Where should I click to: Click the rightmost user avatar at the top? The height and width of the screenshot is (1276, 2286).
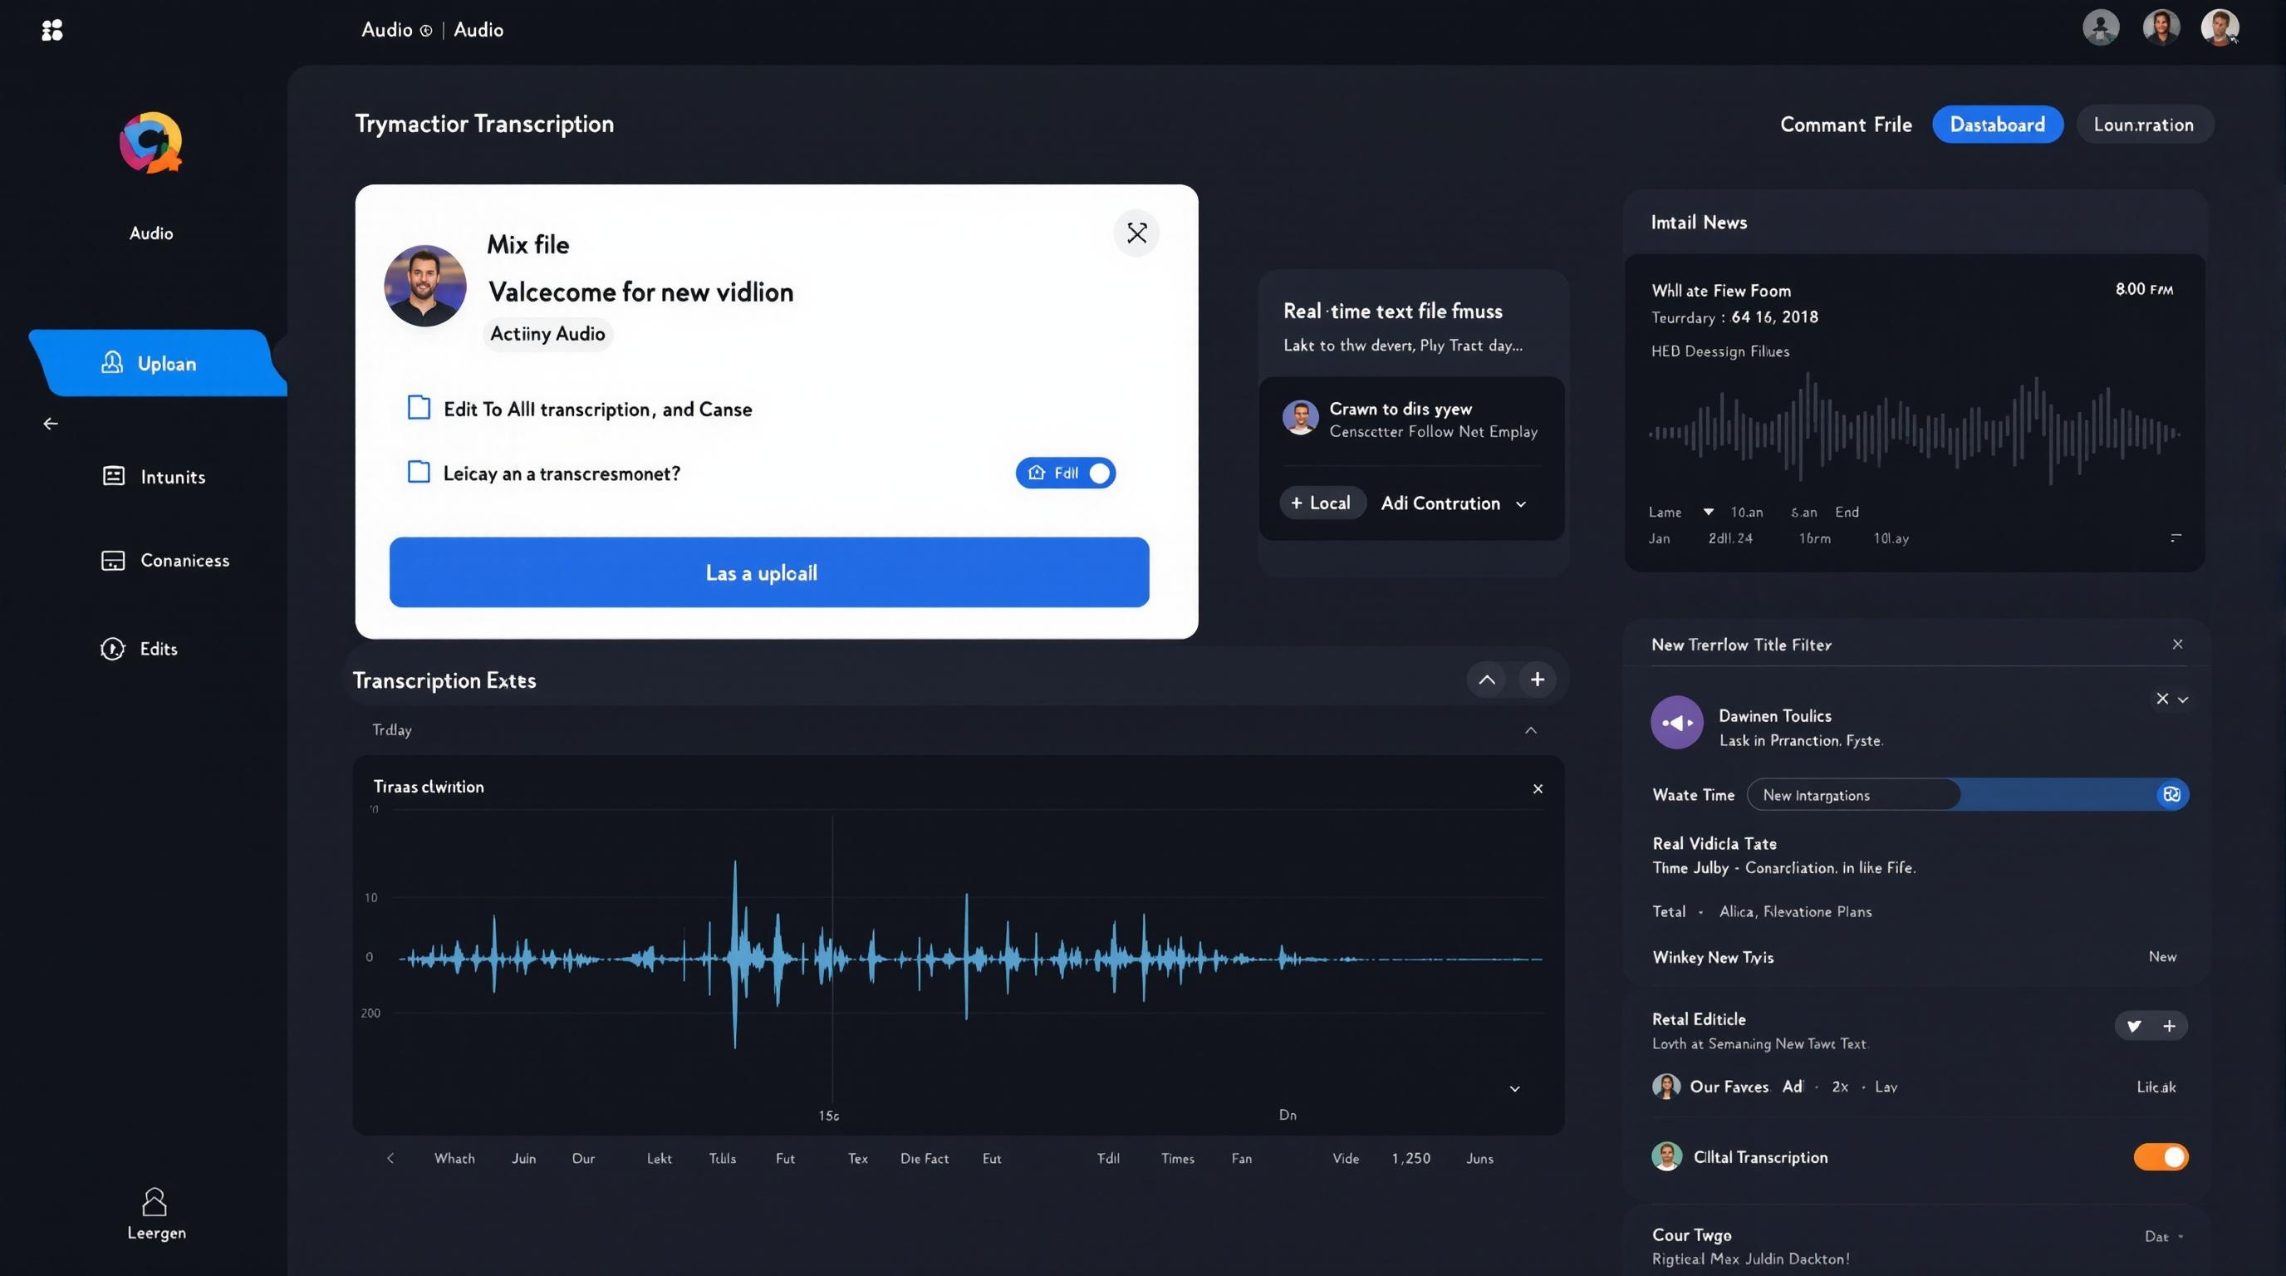coord(2219,27)
